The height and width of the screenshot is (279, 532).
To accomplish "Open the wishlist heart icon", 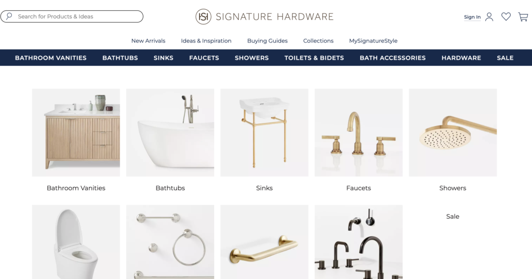I will [506, 17].
